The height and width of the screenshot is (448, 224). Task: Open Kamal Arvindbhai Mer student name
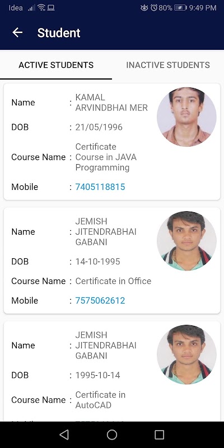click(x=111, y=102)
